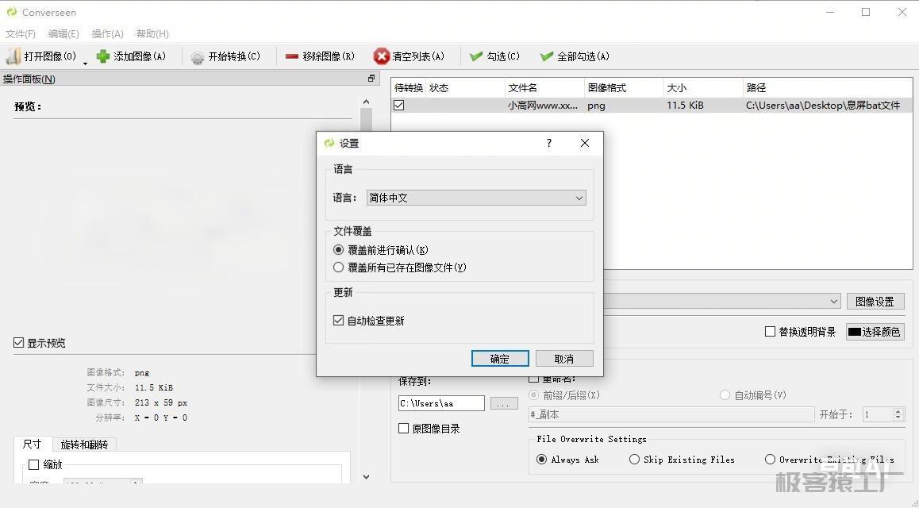Expand the format dropdown beside 图像设置

tap(833, 302)
